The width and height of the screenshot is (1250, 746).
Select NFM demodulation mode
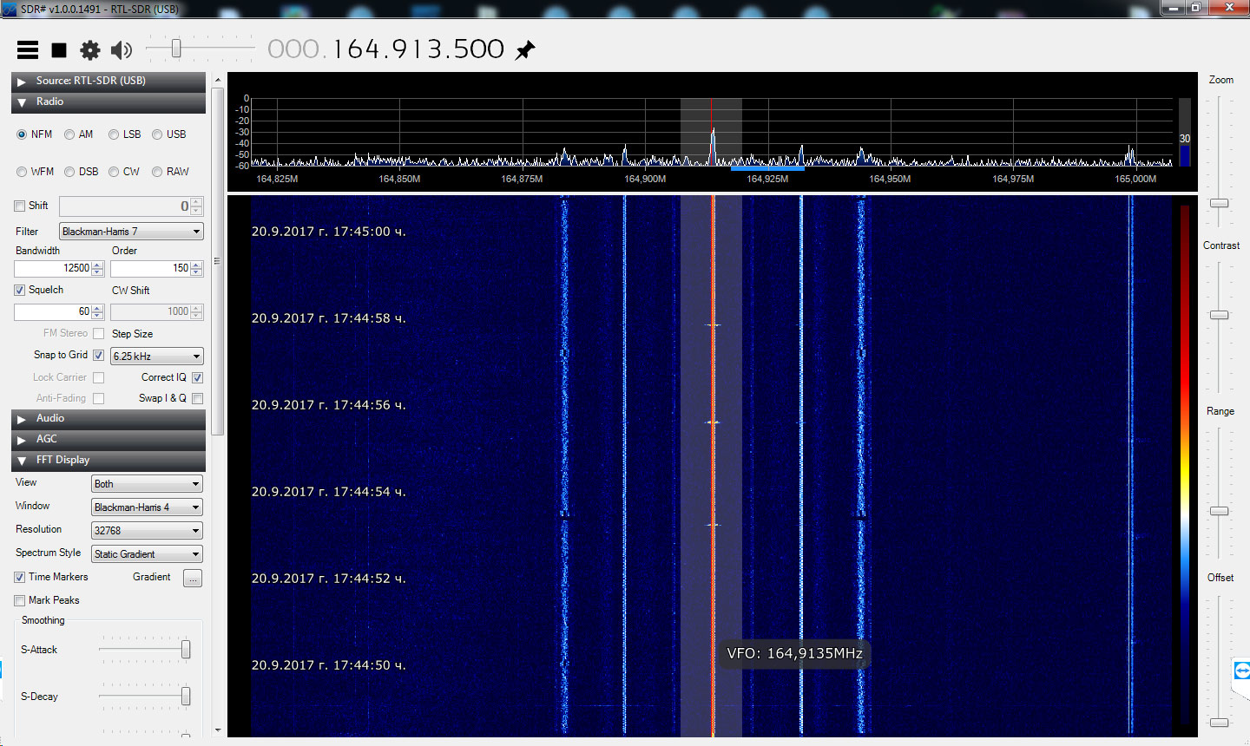click(x=35, y=134)
